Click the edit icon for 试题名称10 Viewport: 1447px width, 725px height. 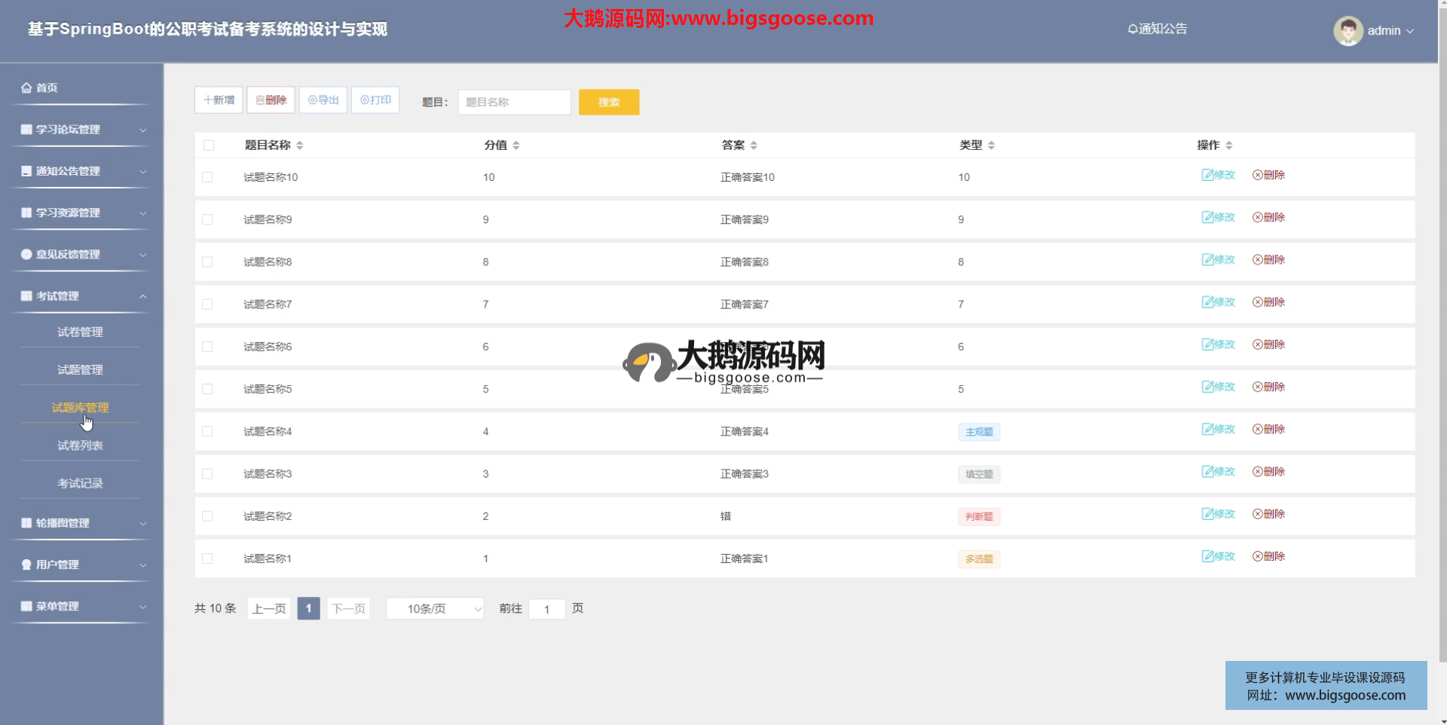(1207, 175)
